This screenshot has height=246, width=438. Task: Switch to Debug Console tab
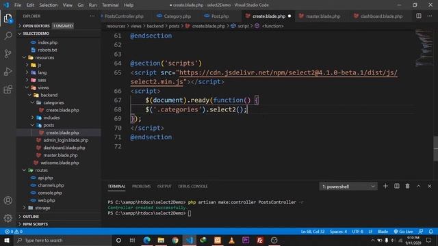click(193, 187)
